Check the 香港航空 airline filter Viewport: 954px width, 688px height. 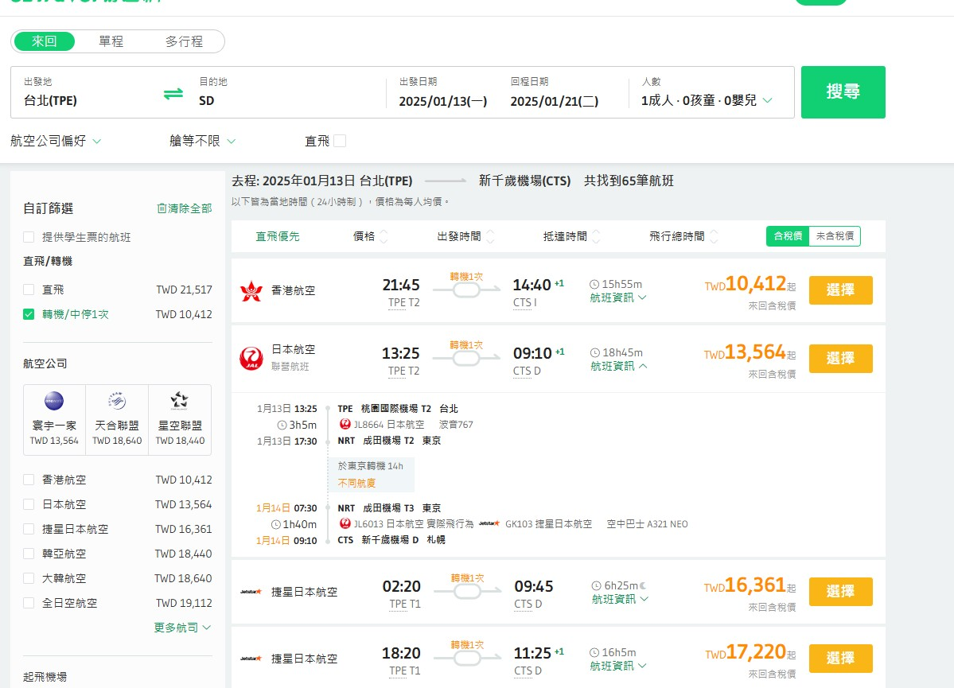tap(29, 480)
